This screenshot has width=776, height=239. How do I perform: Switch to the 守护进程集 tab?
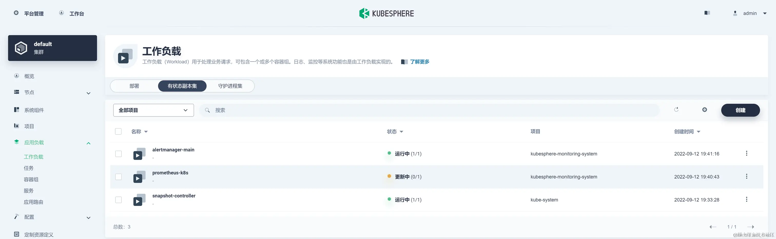pyautogui.click(x=230, y=86)
